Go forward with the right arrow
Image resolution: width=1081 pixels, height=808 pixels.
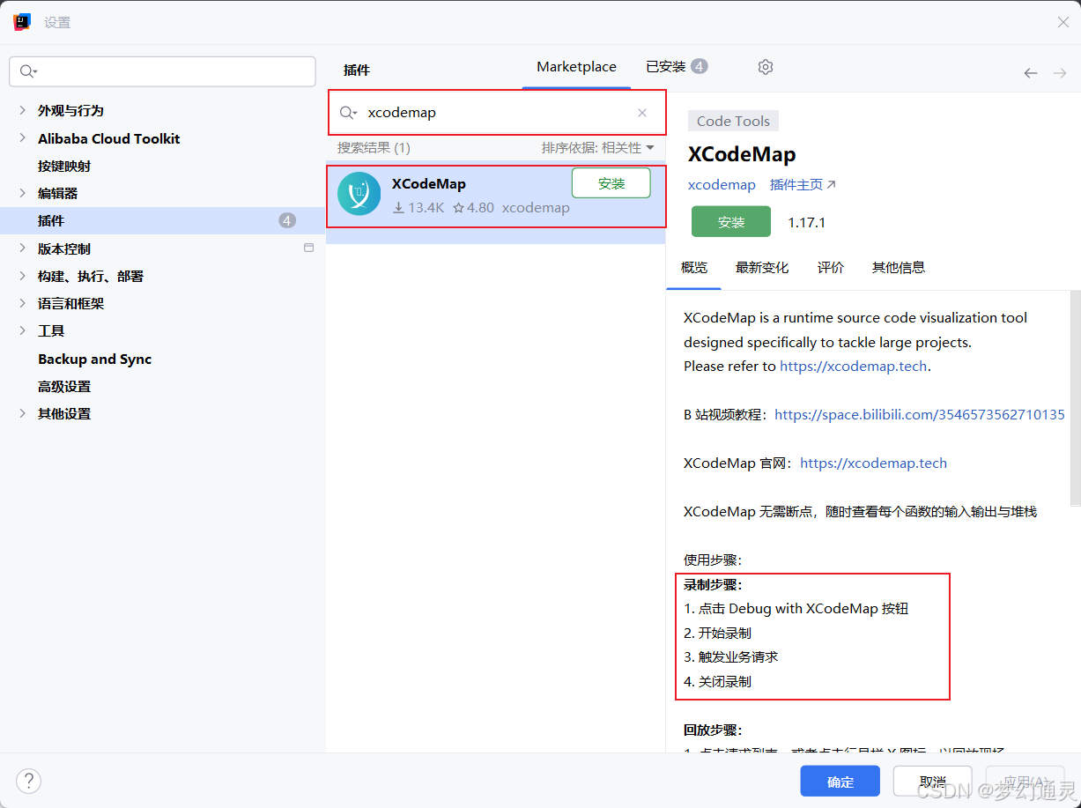point(1060,73)
